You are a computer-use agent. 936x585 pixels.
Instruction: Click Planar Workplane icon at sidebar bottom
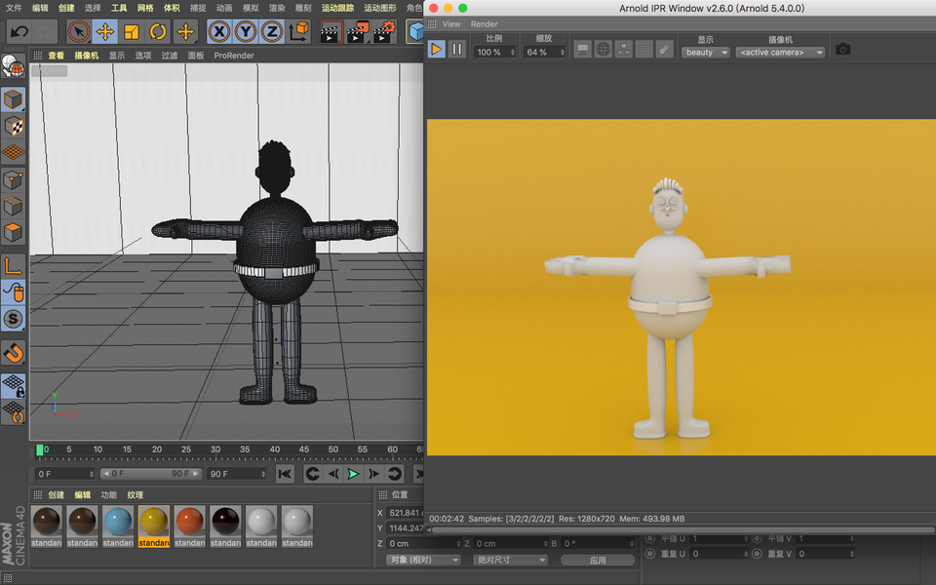(13, 411)
